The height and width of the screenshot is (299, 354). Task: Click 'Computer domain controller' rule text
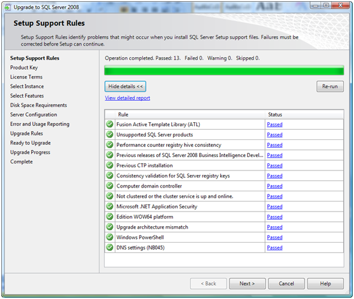pos(149,186)
